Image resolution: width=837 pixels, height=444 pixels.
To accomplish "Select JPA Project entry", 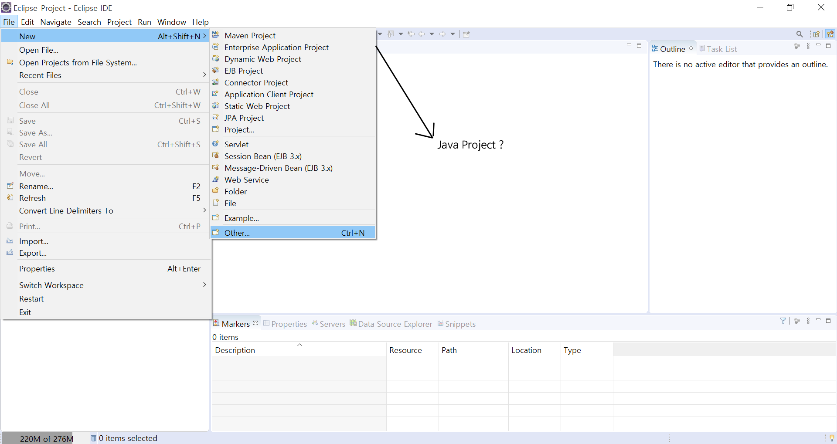I will tap(293, 118).
